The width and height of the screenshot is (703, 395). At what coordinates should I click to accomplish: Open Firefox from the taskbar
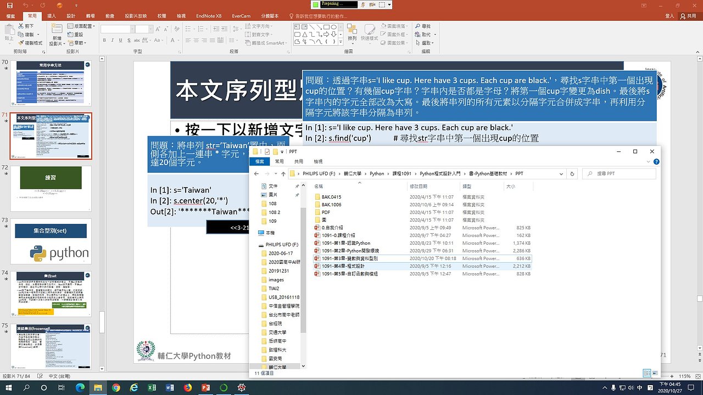coord(188,387)
